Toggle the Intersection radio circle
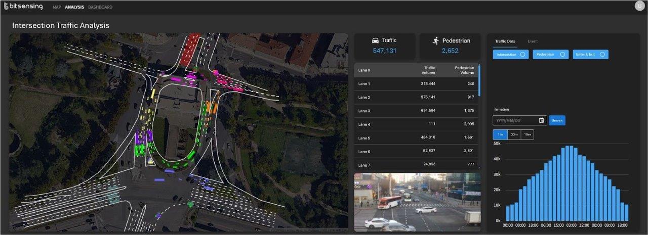 click(x=522, y=55)
